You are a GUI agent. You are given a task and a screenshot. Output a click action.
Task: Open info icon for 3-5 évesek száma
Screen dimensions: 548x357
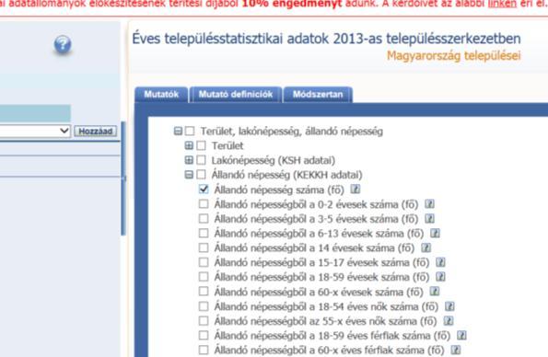[x=429, y=219]
